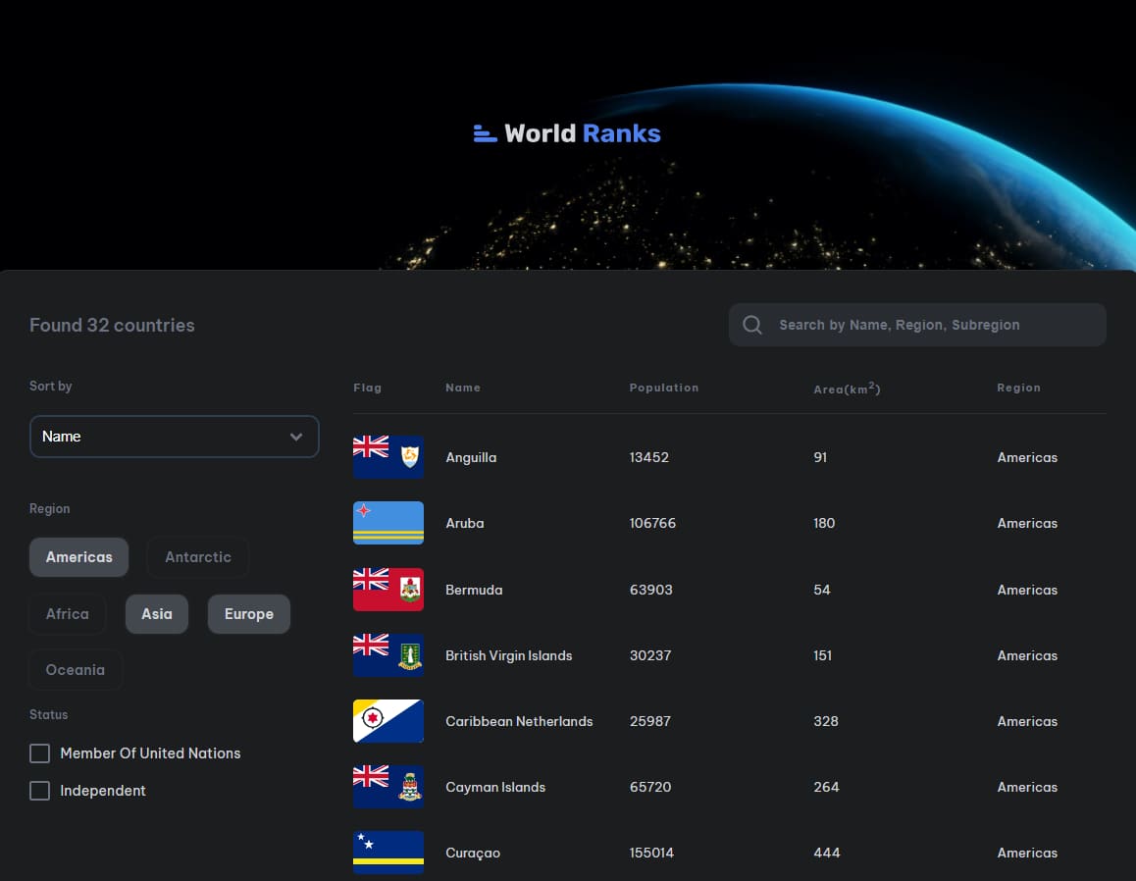Check the Independent status filter

pyautogui.click(x=39, y=790)
